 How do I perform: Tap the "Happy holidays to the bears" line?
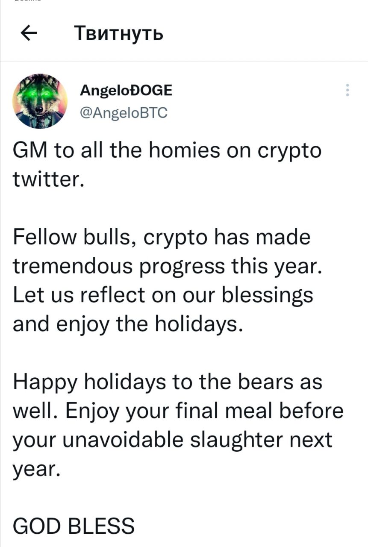point(168,382)
